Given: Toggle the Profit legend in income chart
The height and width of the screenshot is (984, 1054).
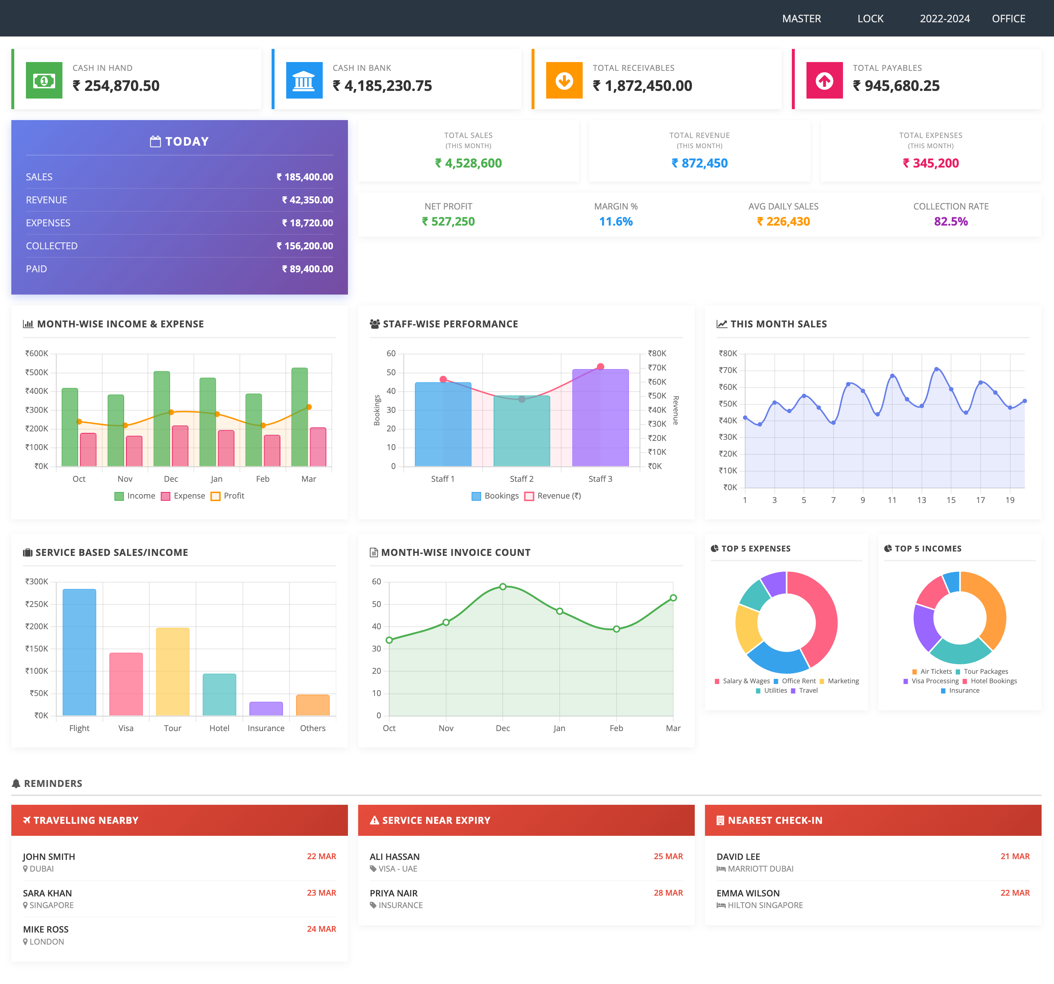Looking at the screenshot, I should coord(227,496).
